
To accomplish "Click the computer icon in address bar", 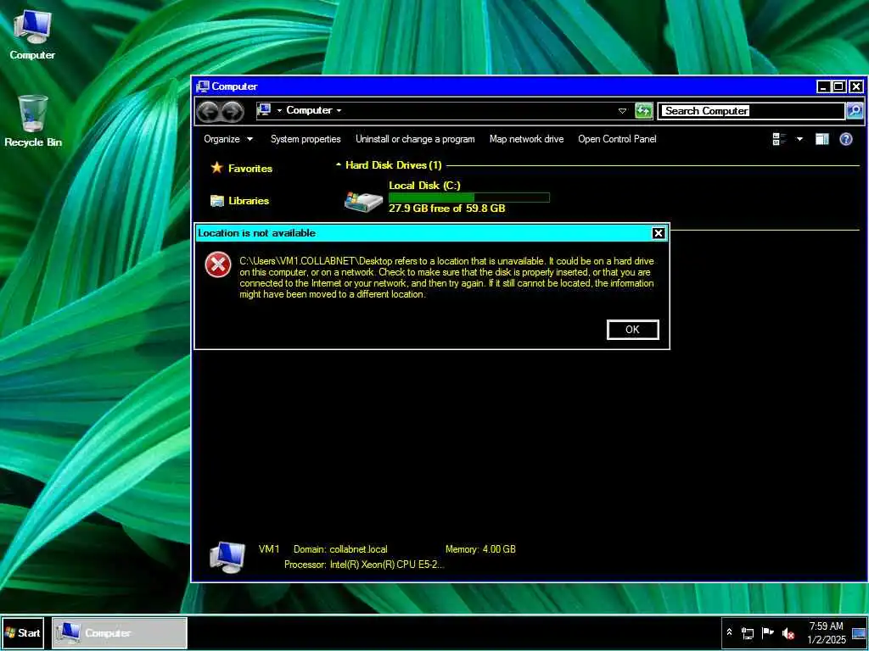I will (265, 110).
